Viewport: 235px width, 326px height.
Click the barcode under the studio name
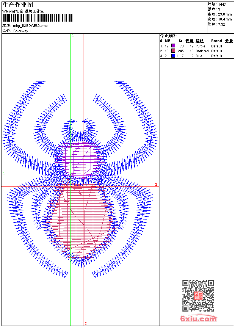point(38,18)
